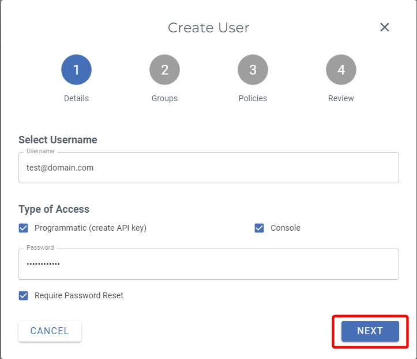Focus the Password input field
This screenshot has height=359, width=417.
coord(208,264)
